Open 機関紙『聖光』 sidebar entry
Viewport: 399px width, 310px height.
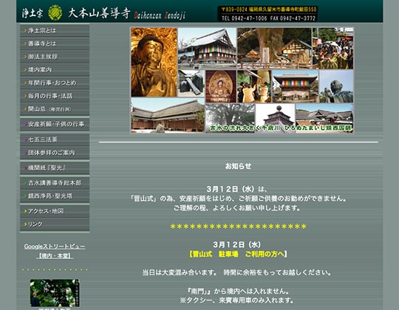point(55,168)
